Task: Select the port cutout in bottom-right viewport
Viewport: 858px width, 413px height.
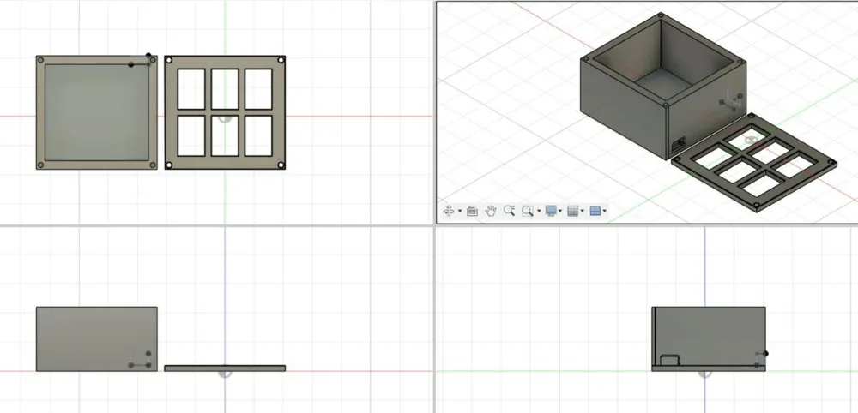Action: 670,360
